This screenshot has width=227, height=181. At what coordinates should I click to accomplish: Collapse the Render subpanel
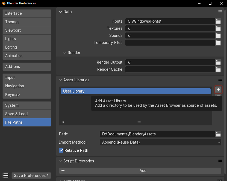click(x=65, y=53)
